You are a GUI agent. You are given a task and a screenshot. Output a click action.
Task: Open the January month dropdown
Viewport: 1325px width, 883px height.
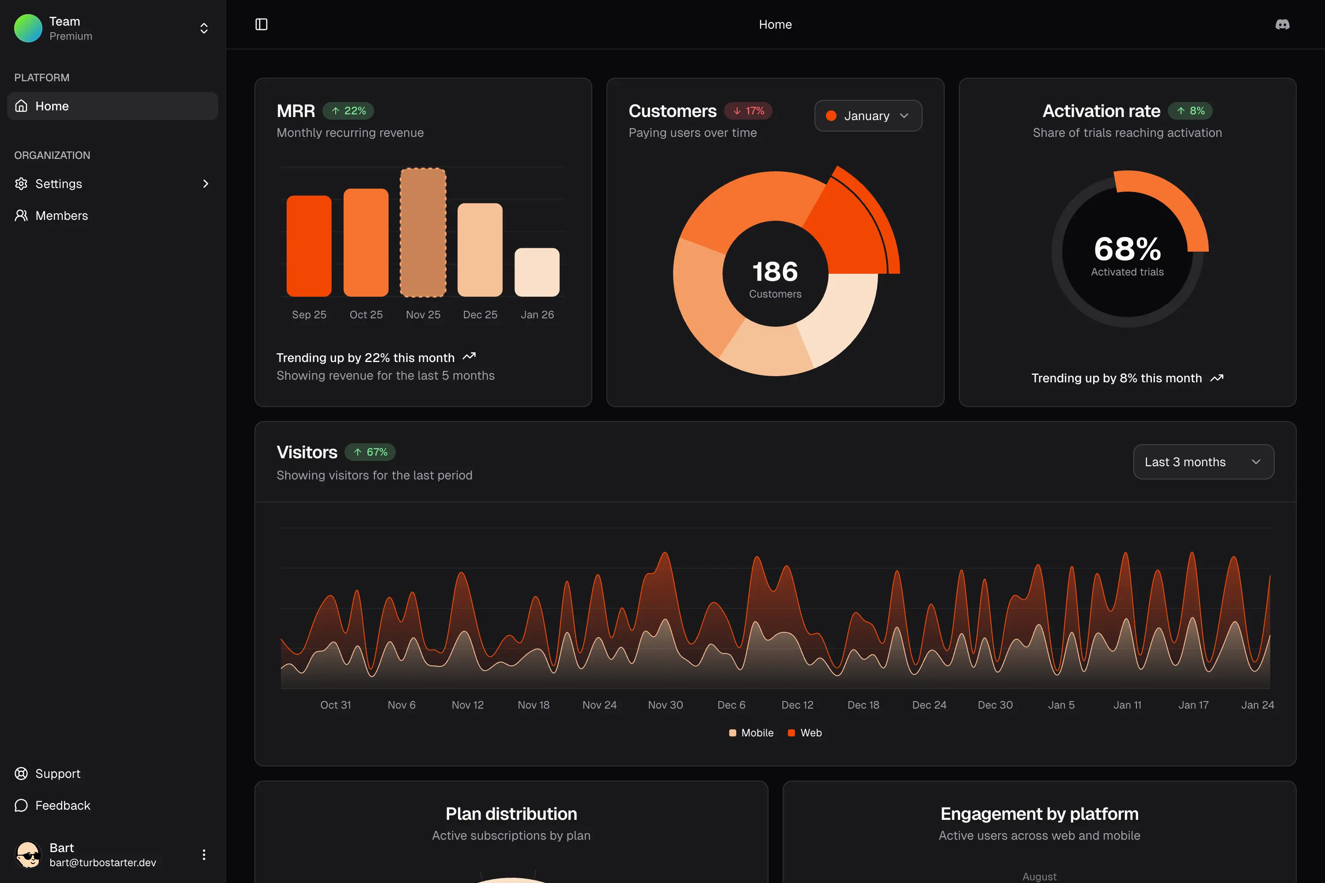[867, 115]
